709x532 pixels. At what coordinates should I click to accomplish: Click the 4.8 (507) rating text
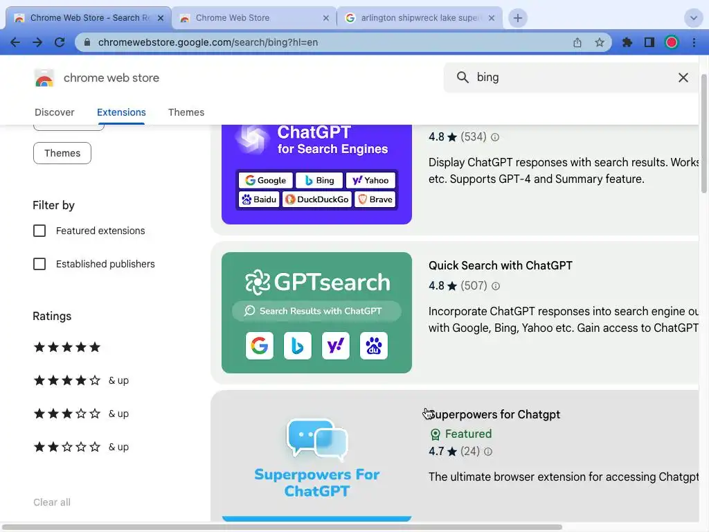(458, 286)
